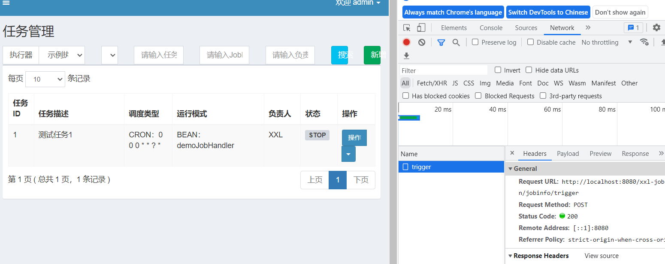Select the Headers tab
The height and width of the screenshot is (264, 665).
pos(535,153)
